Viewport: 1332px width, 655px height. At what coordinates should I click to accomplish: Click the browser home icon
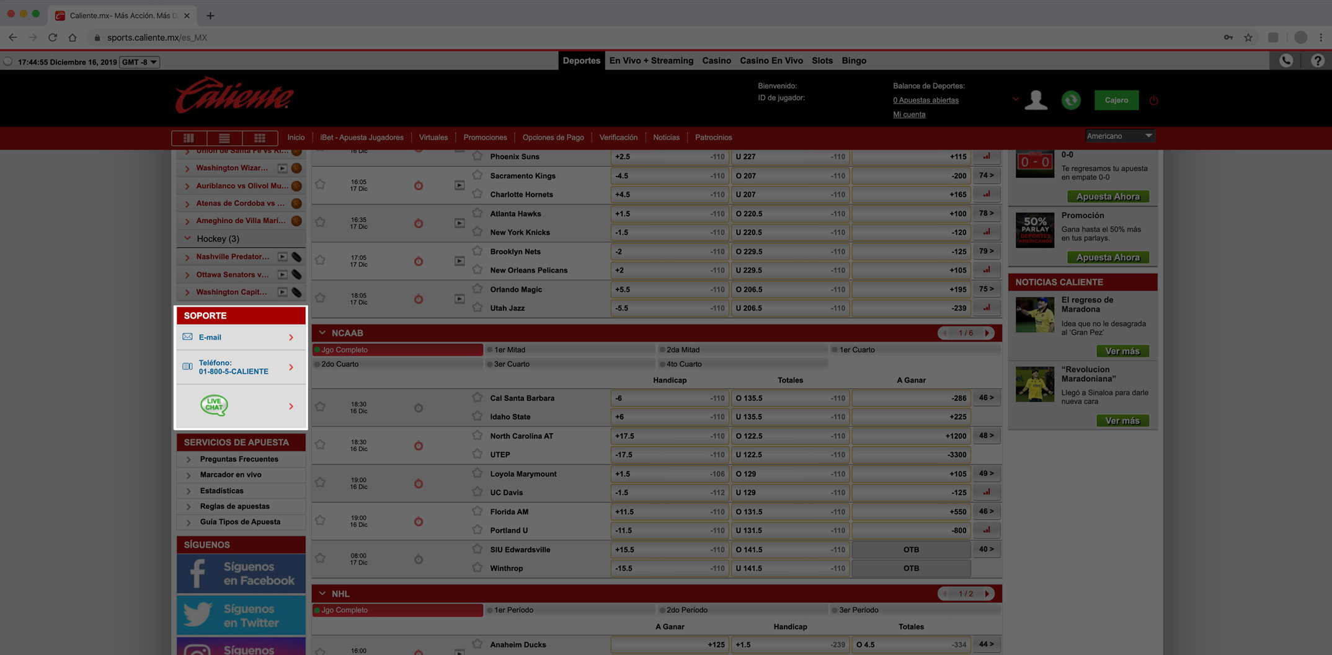73,37
